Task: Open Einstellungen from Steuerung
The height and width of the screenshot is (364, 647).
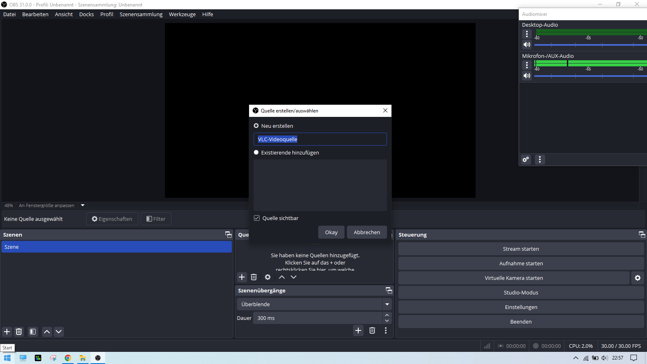Action: [521, 307]
